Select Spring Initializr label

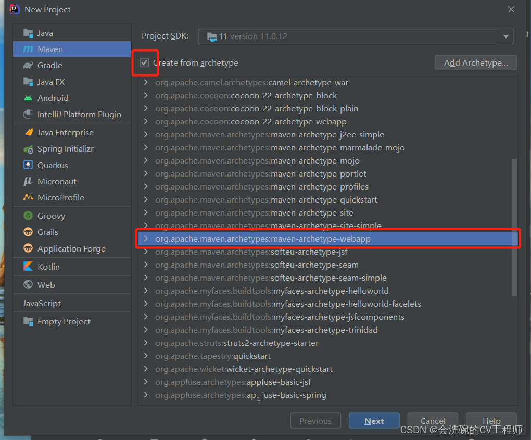coord(66,149)
